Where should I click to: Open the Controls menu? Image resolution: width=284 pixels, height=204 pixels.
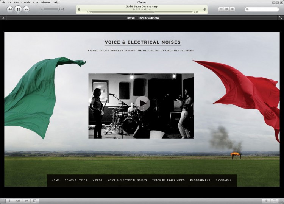point(26,2)
